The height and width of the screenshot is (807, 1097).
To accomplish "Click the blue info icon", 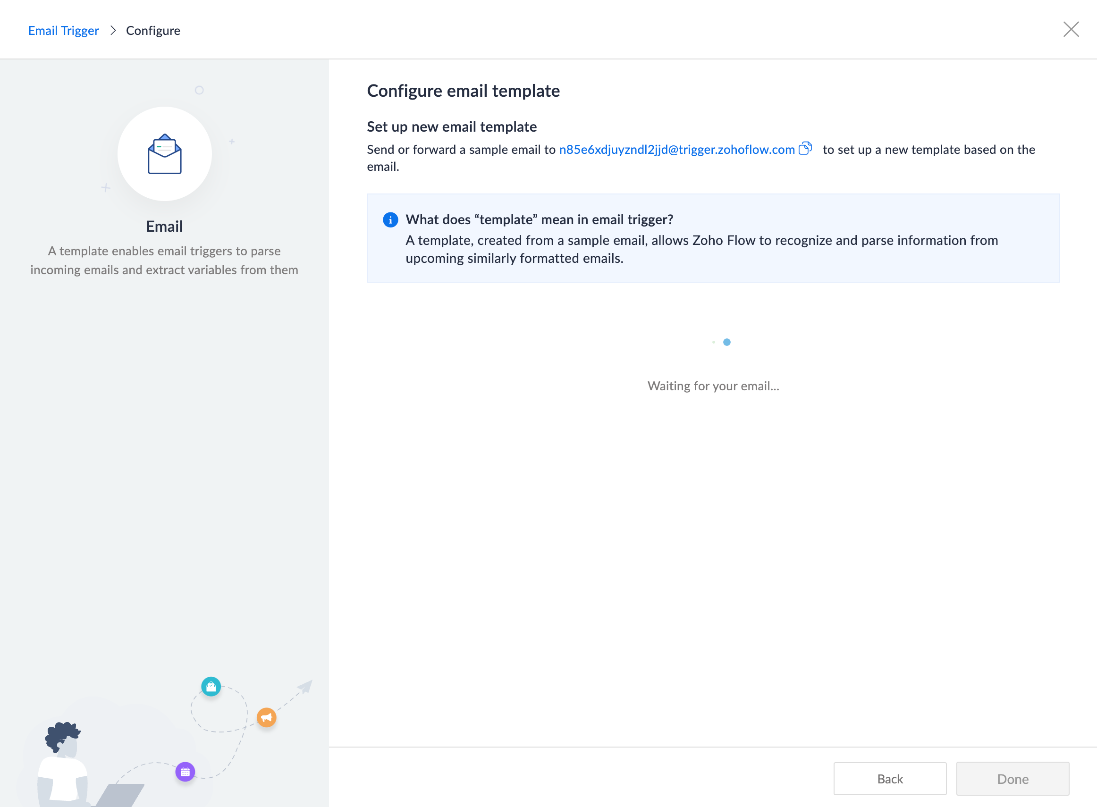I will (390, 220).
